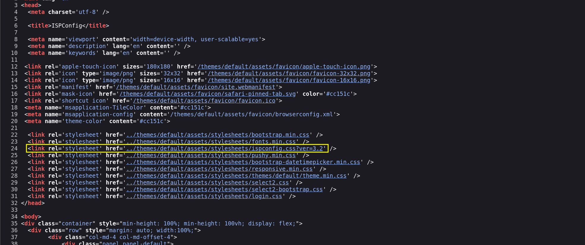Open the responsive.min.css stylesheet link
585x245 pixels.
(220, 169)
